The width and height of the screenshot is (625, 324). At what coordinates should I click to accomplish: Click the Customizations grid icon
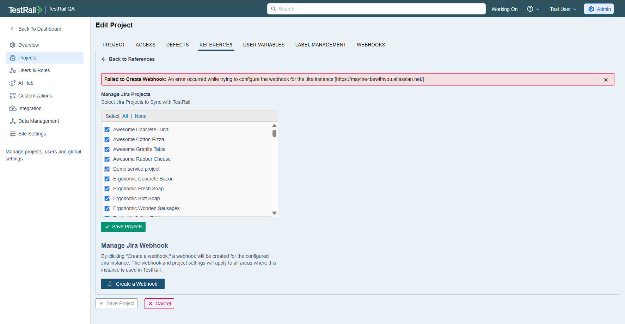click(x=13, y=96)
